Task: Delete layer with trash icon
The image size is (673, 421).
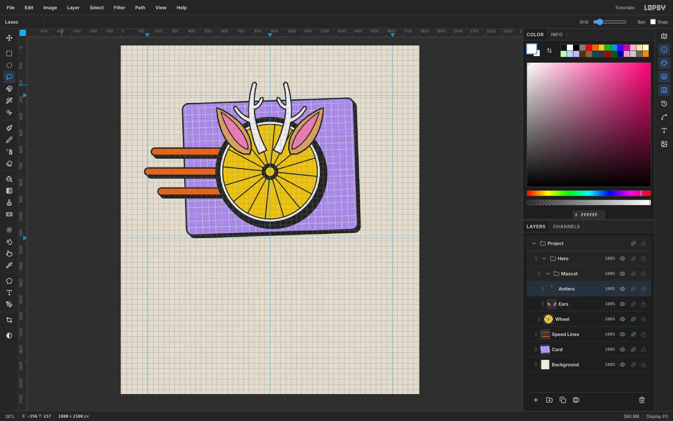Action: [x=642, y=400]
